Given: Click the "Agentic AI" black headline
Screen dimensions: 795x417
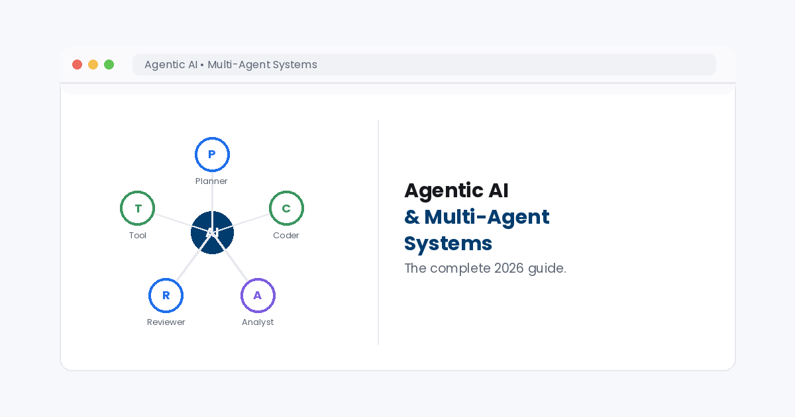Looking at the screenshot, I should coord(456,191).
